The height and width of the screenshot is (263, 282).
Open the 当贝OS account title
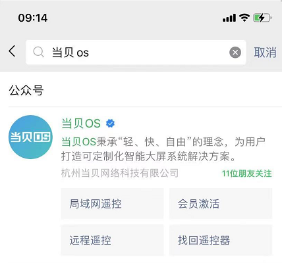pyautogui.click(x=81, y=123)
